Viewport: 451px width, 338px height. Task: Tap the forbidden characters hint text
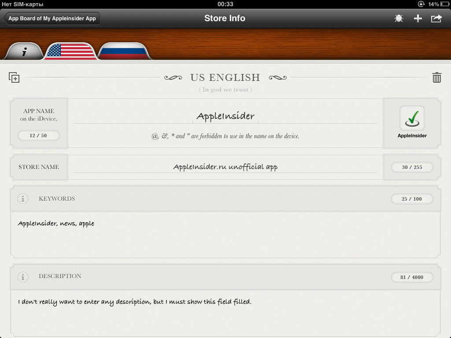[x=225, y=136]
